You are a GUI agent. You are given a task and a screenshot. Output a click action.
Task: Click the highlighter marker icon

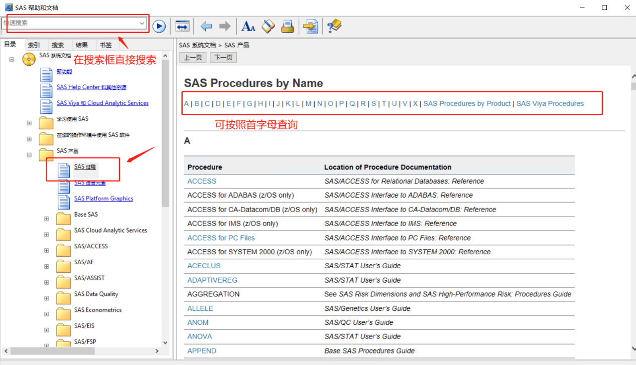268,26
